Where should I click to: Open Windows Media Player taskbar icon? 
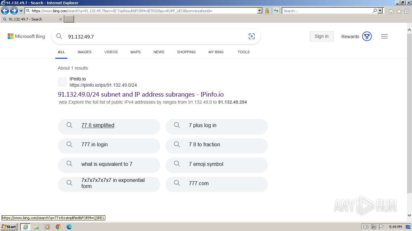point(47,227)
